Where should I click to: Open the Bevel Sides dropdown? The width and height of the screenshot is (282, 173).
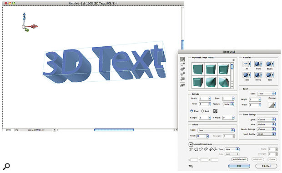pos(266,94)
